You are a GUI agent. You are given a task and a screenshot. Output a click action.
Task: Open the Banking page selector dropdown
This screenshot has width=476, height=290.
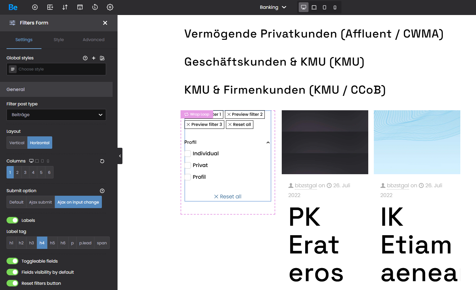coord(273,7)
